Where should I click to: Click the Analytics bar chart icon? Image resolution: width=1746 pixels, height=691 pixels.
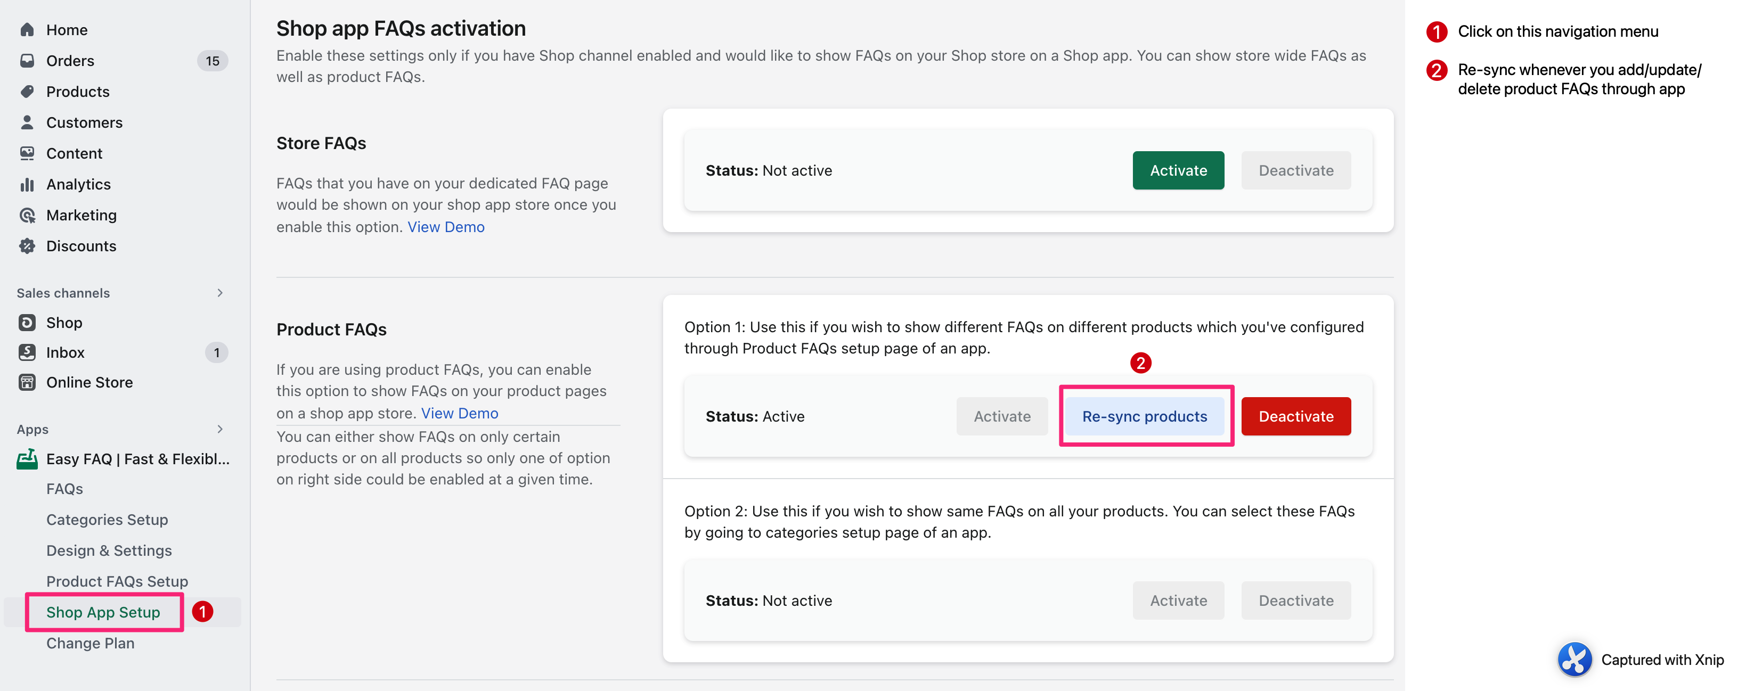(27, 184)
